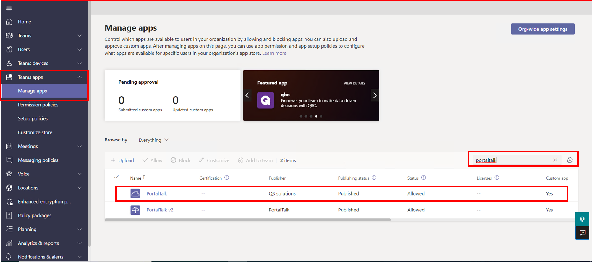The image size is (592, 262).
Task: Click the Voice phone icon
Action: pos(9,174)
